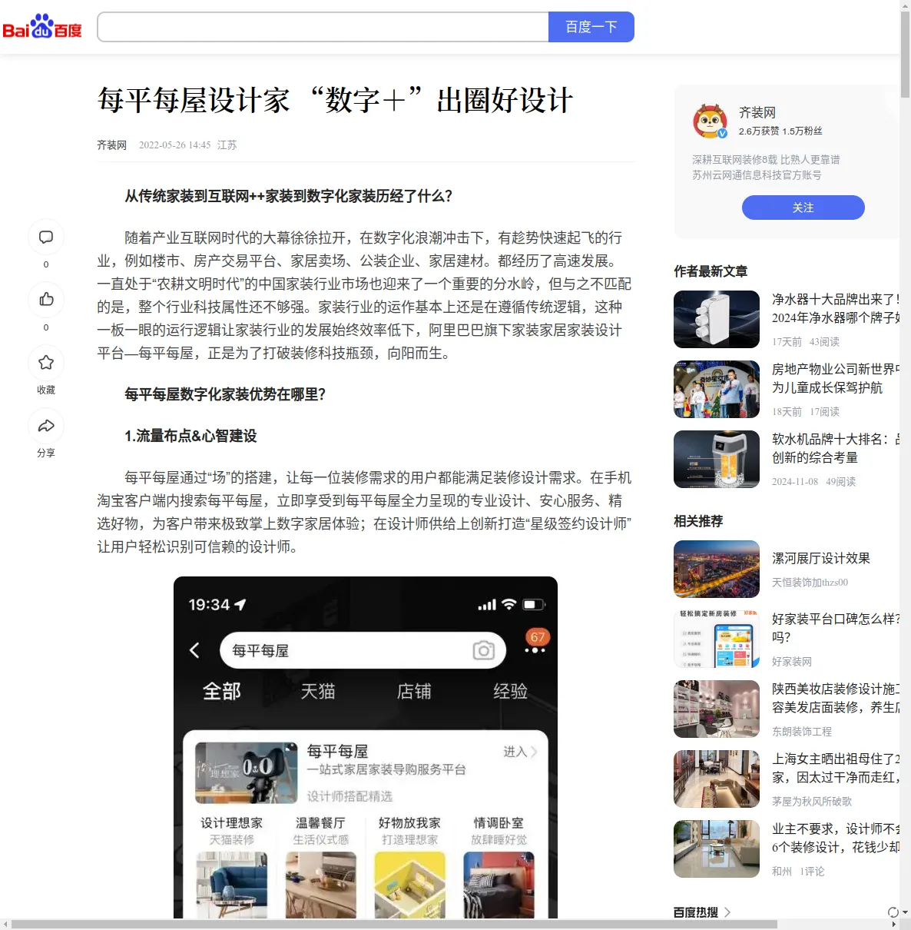
Task: Open article 净水器十大品牌出来了
Action: coord(836,308)
